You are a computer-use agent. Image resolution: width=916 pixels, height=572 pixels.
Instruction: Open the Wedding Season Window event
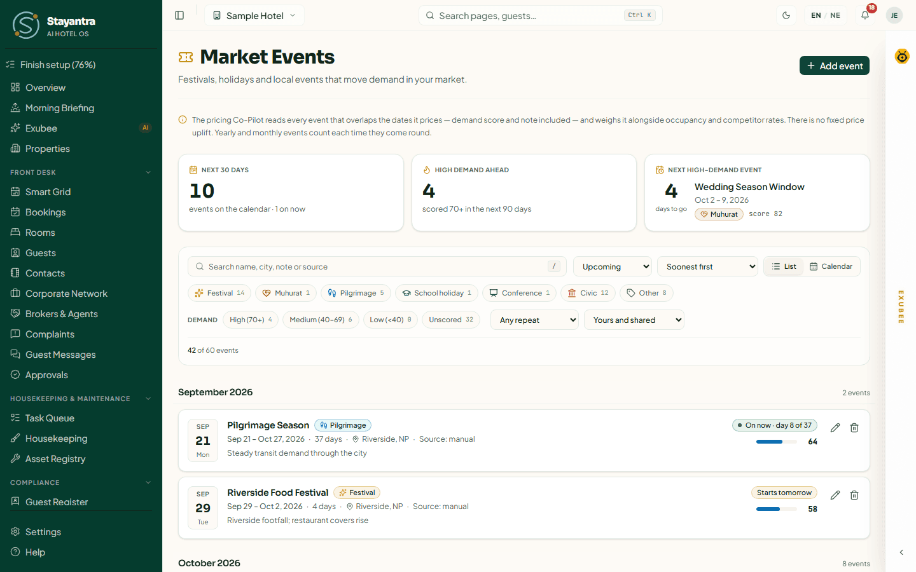(749, 187)
